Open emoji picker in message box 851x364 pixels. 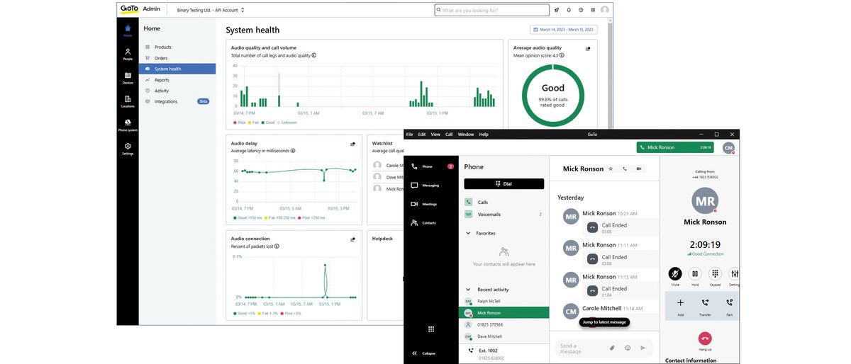click(x=628, y=348)
